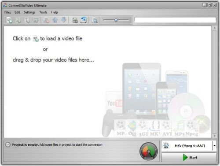Open the Edit menu
This screenshot has width=220, height=166.
click(x=17, y=12)
